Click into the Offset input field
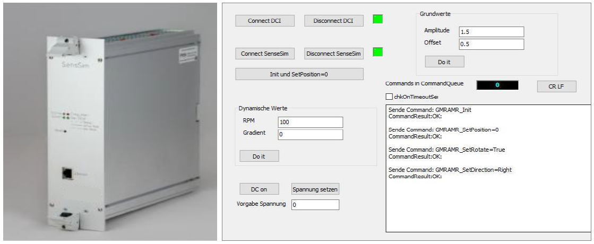 [491, 44]
